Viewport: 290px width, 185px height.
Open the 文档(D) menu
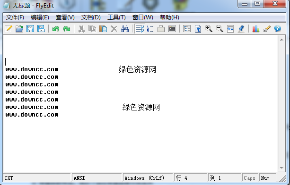click(x=91, y=17)
